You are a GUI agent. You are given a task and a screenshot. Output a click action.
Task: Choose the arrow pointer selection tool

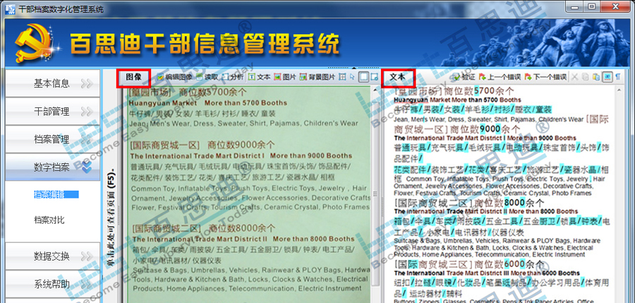pos(352,77)
